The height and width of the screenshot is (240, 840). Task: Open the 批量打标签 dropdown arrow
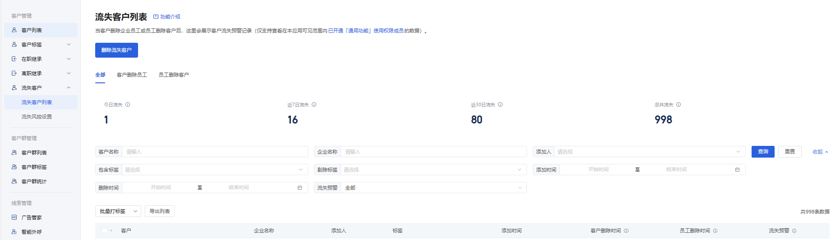[x=135, y=211]
